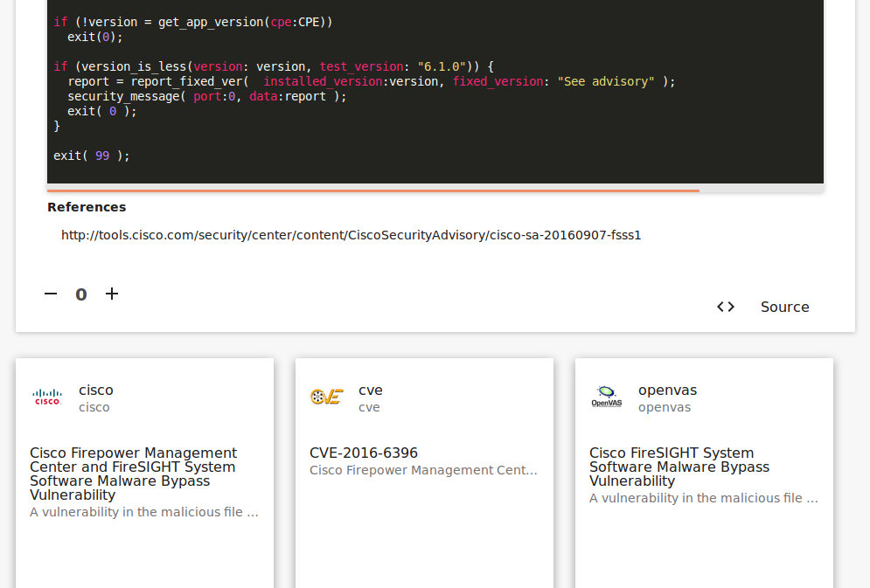
Task: Click the "See advisory" string in code
Action: click(x=606, y=81)
